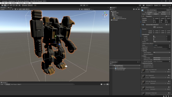Screen dimensions: 172x97
Task: Open the Light Probes dropdown
Action: click(x=162, y=58)
